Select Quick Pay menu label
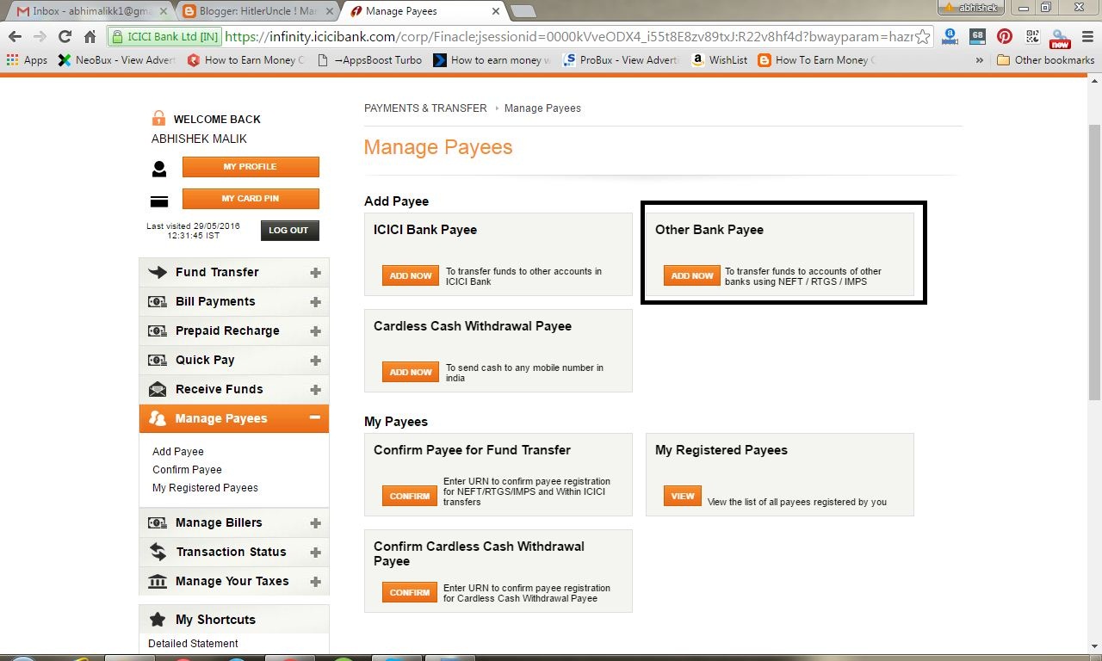Viewport: 1102px width, 661px height. 205,360
